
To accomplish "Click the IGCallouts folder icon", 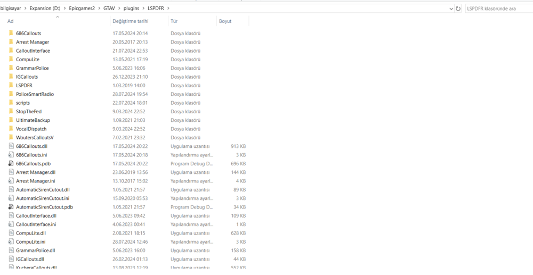I will point(11,77).
